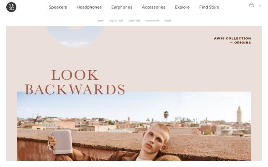Screen dimensions: 268x167
Task: Click the circular sky image at top
Action: click(x=75, y=36)
